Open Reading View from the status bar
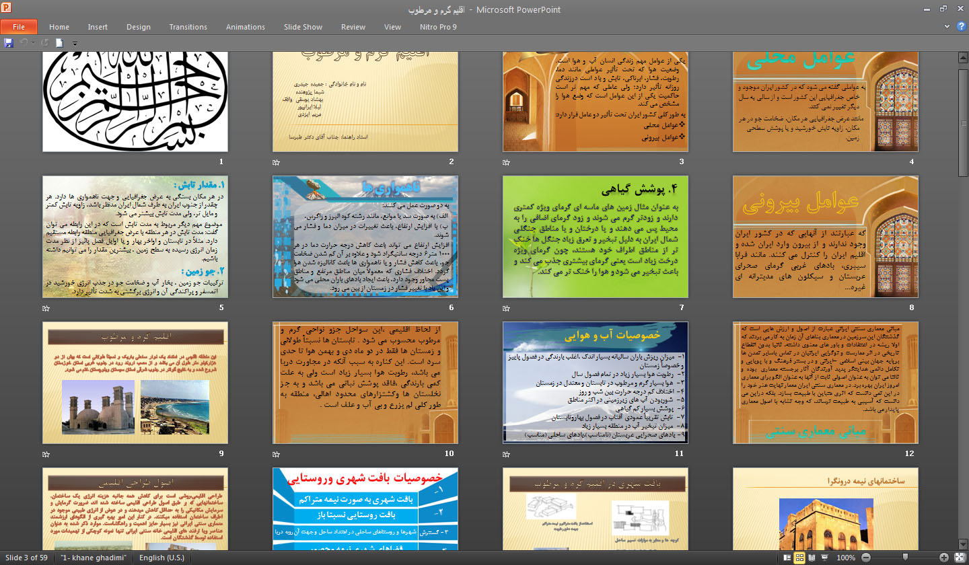 click(812, 558)
